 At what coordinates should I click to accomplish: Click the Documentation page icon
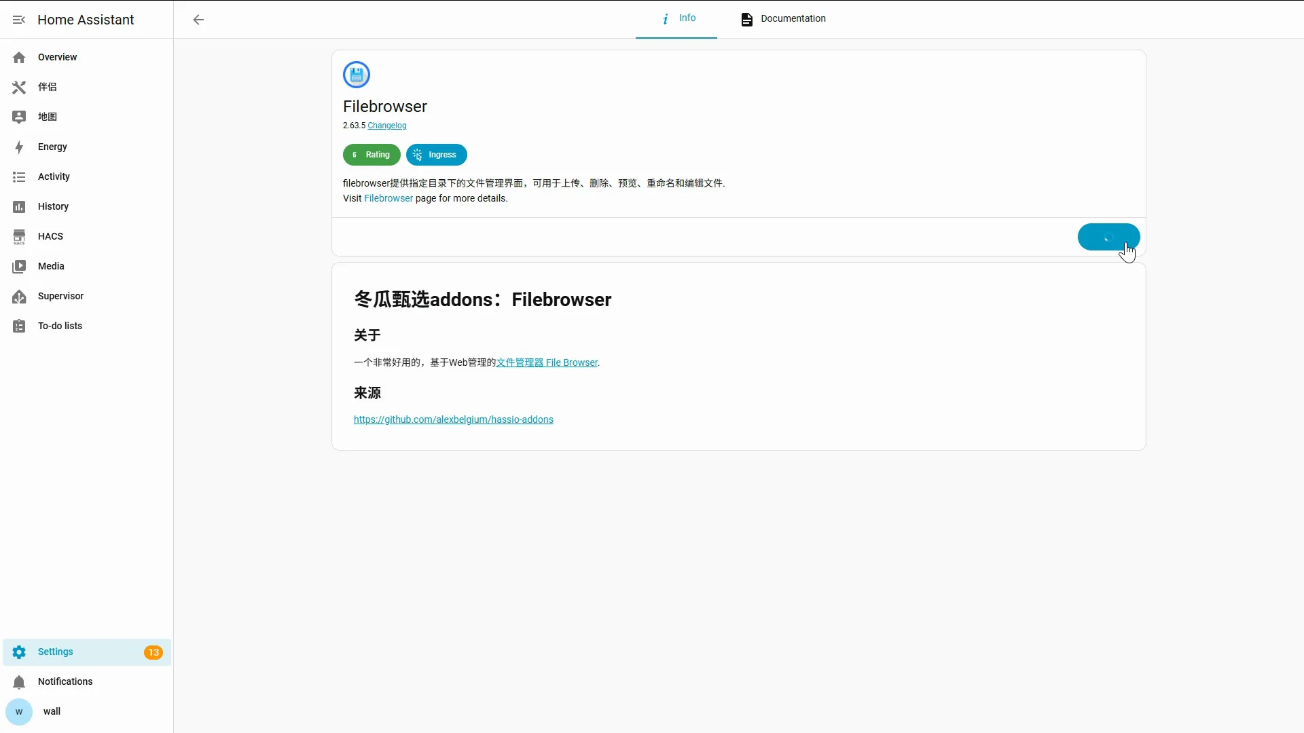[747, 20]
